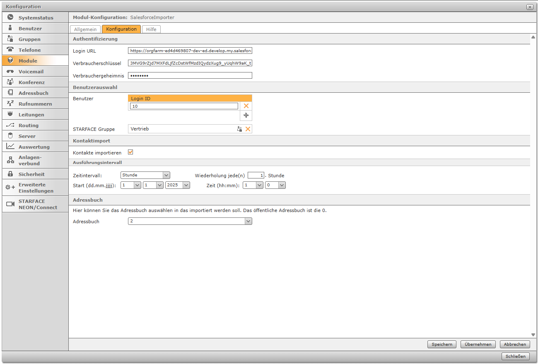Open Telefone in the sidebar
This screenshot has height=364, width=538.
point(29,50)
